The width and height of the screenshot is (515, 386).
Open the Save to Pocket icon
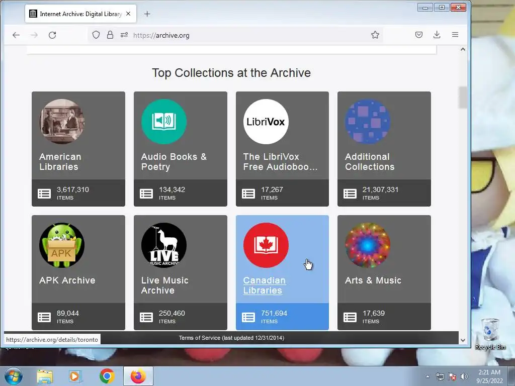(419, 35)
